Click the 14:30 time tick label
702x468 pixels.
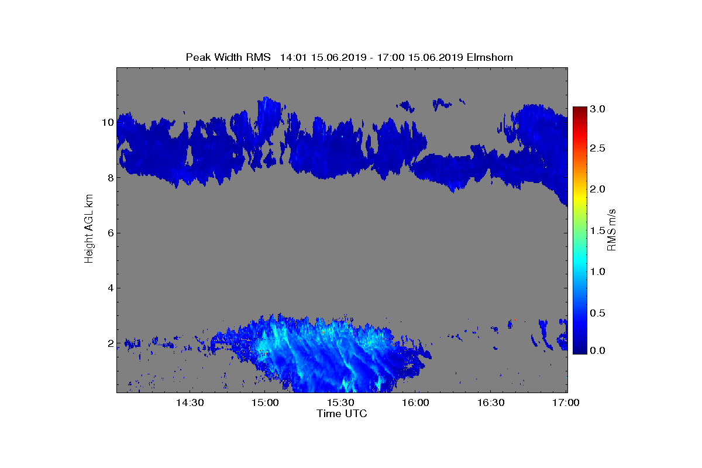pos(190,402)
